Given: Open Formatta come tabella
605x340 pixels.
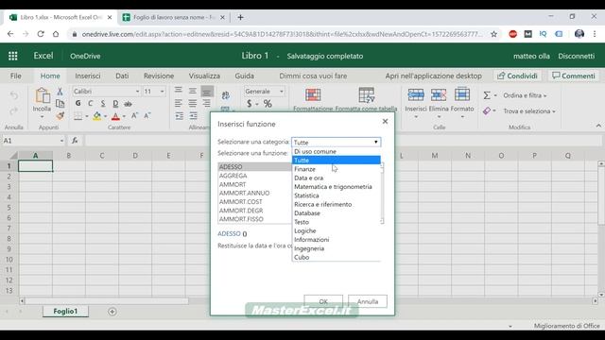Looking at the screenshot, I should [x=366, y=94].
